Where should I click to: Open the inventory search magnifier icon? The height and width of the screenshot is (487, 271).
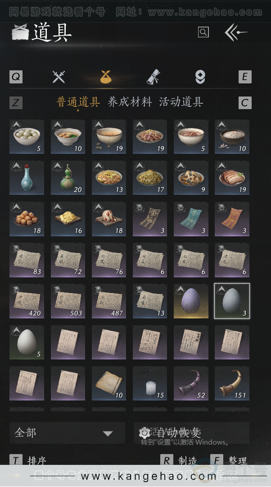click(203, 32)
